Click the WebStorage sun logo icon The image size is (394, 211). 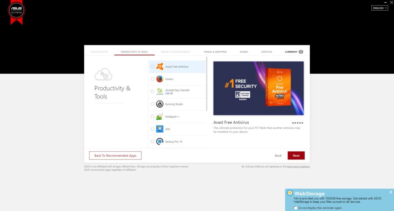click(x=290, y=193)
